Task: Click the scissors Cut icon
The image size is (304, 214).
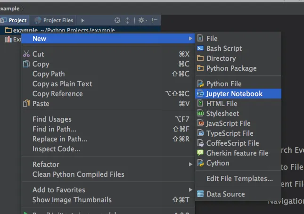Action: (x=26, y=54)
